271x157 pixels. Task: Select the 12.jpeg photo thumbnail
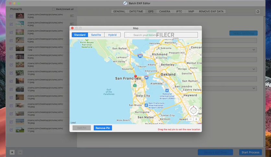20,89
